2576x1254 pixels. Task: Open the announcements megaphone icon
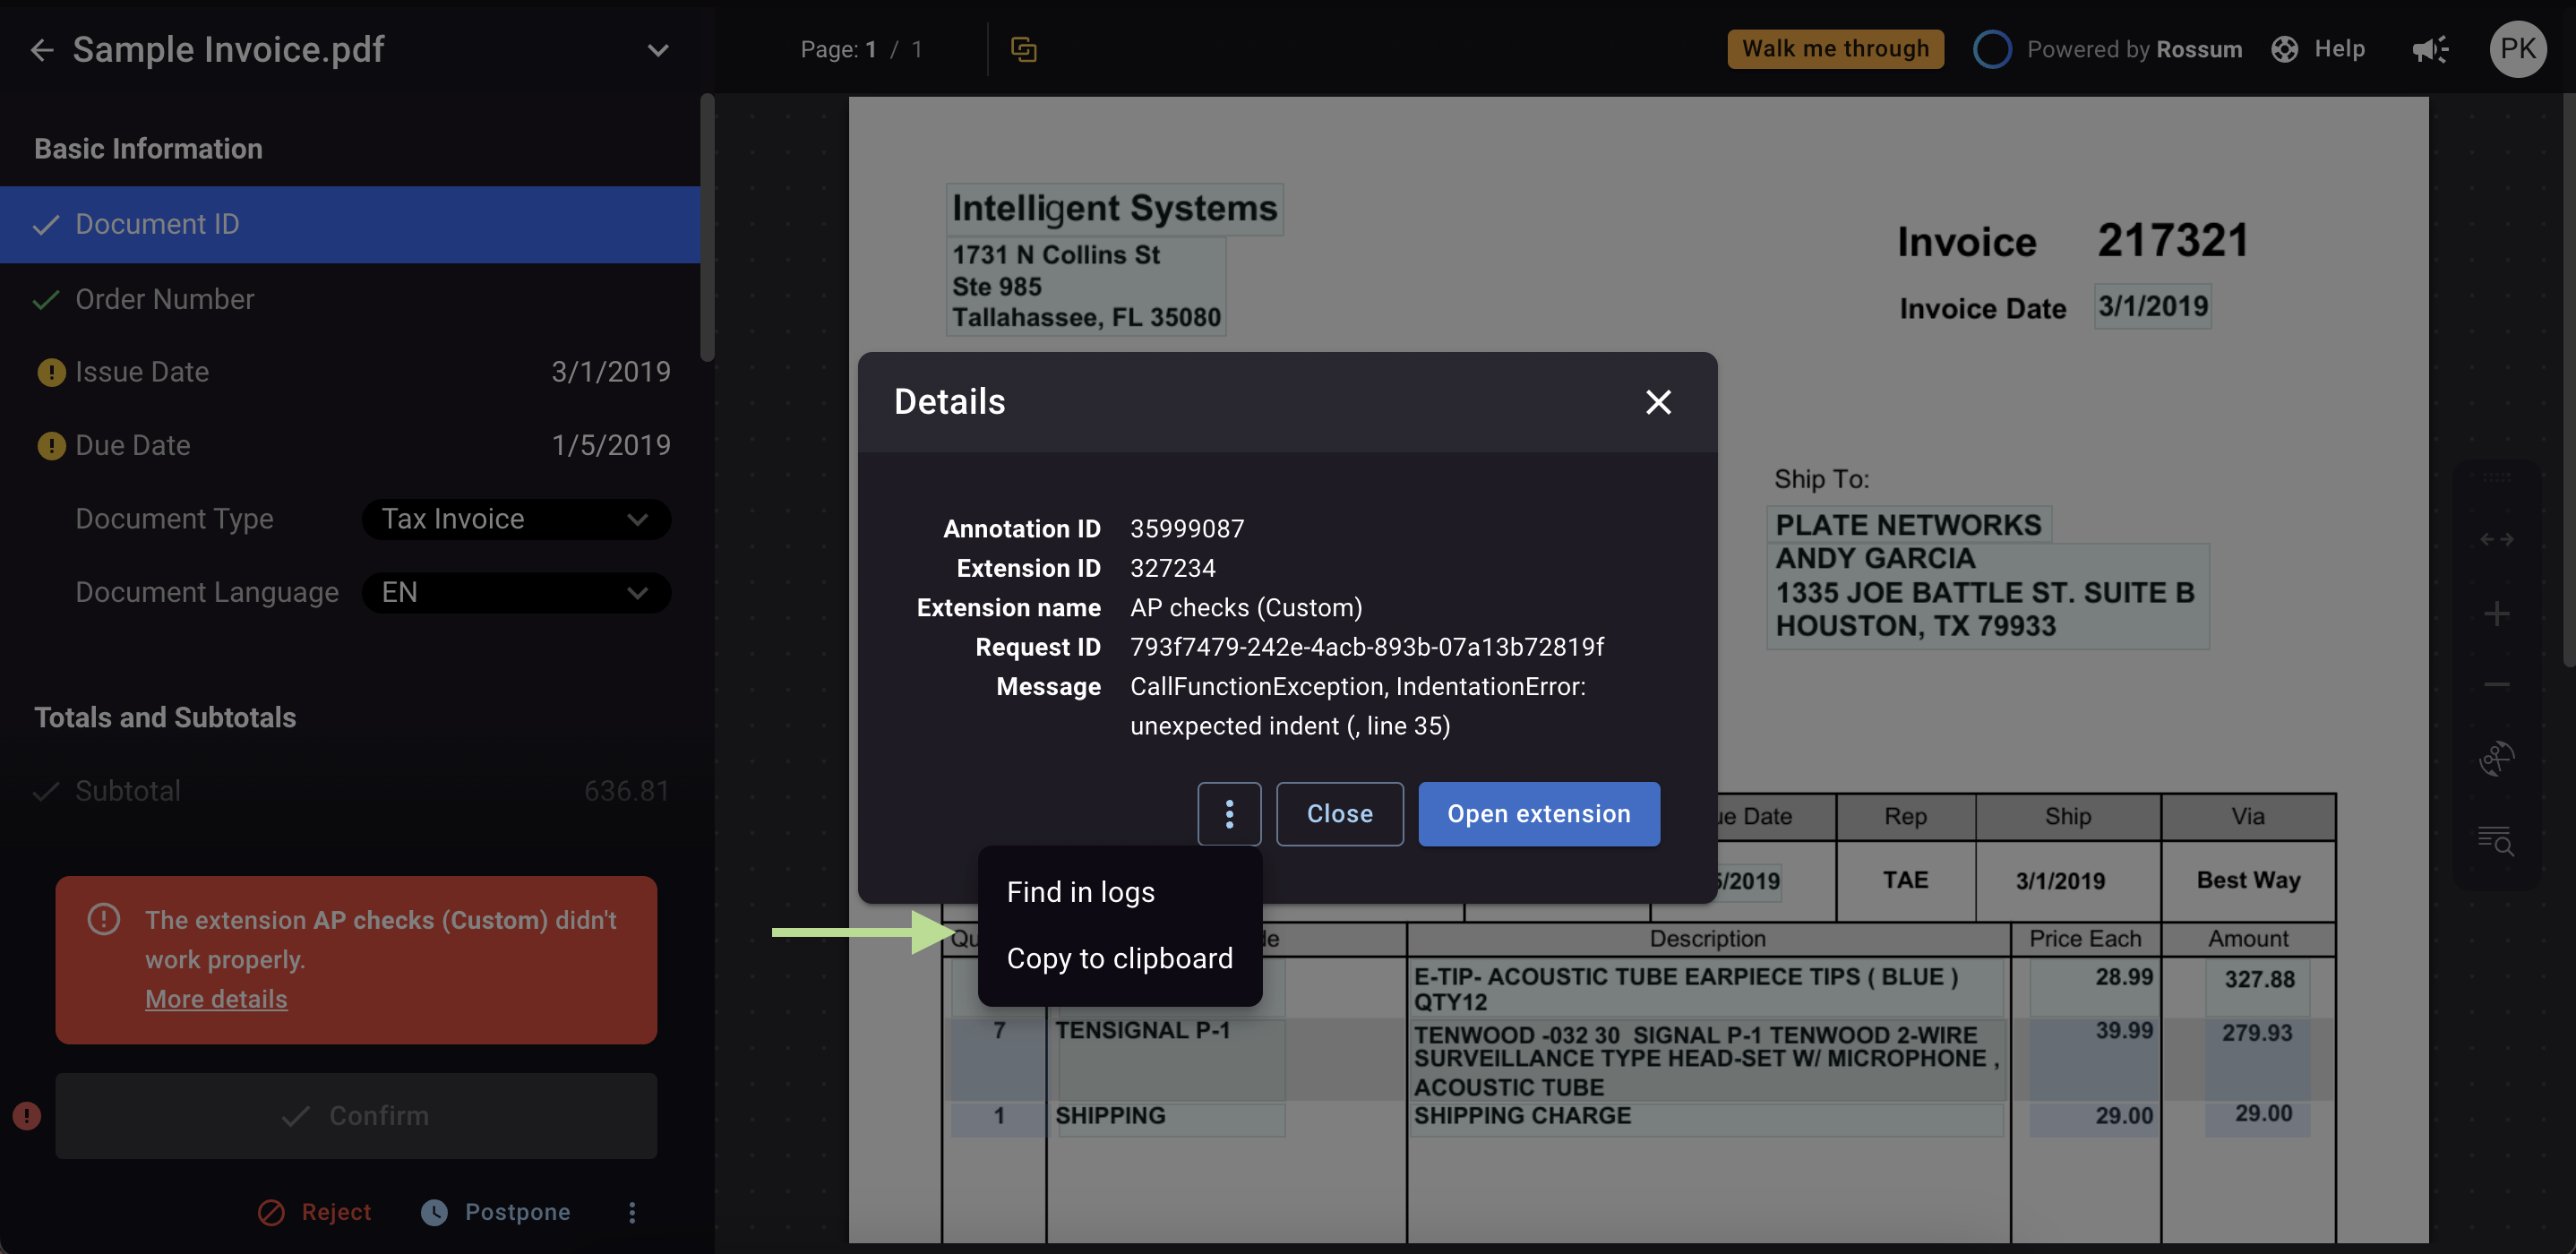pos(2430,49)
